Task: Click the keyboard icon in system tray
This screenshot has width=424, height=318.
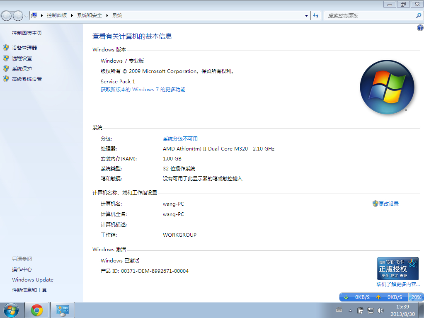Action: pos(339,310)
